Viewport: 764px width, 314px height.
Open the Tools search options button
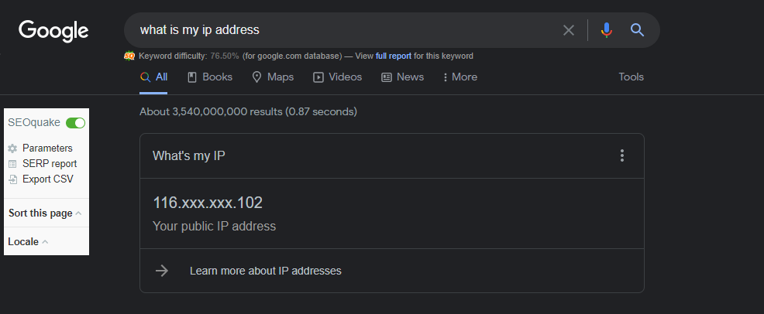[631, 77]
